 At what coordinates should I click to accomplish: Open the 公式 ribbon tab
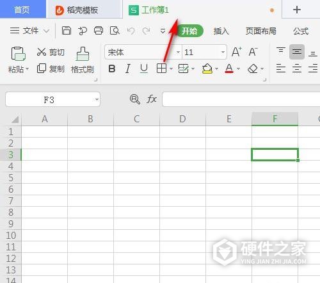[301, 31]
